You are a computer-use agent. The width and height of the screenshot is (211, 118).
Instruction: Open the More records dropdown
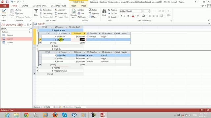point(93,17)
